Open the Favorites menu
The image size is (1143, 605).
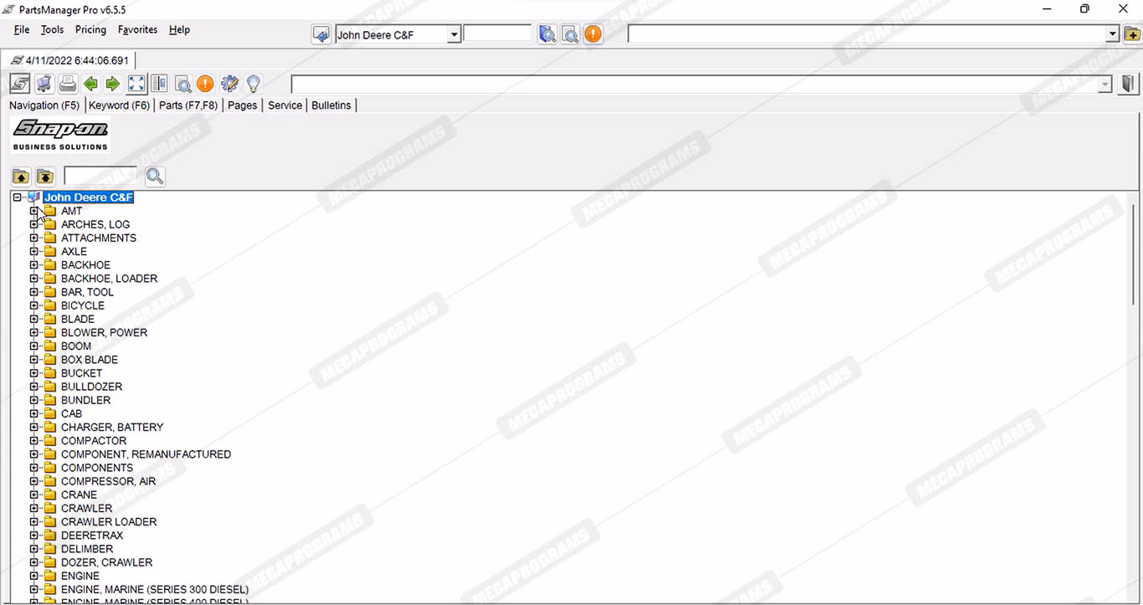[137, 29]
